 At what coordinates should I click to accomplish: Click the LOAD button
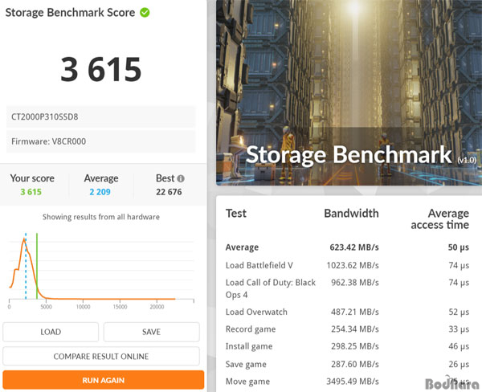(51, 332)
